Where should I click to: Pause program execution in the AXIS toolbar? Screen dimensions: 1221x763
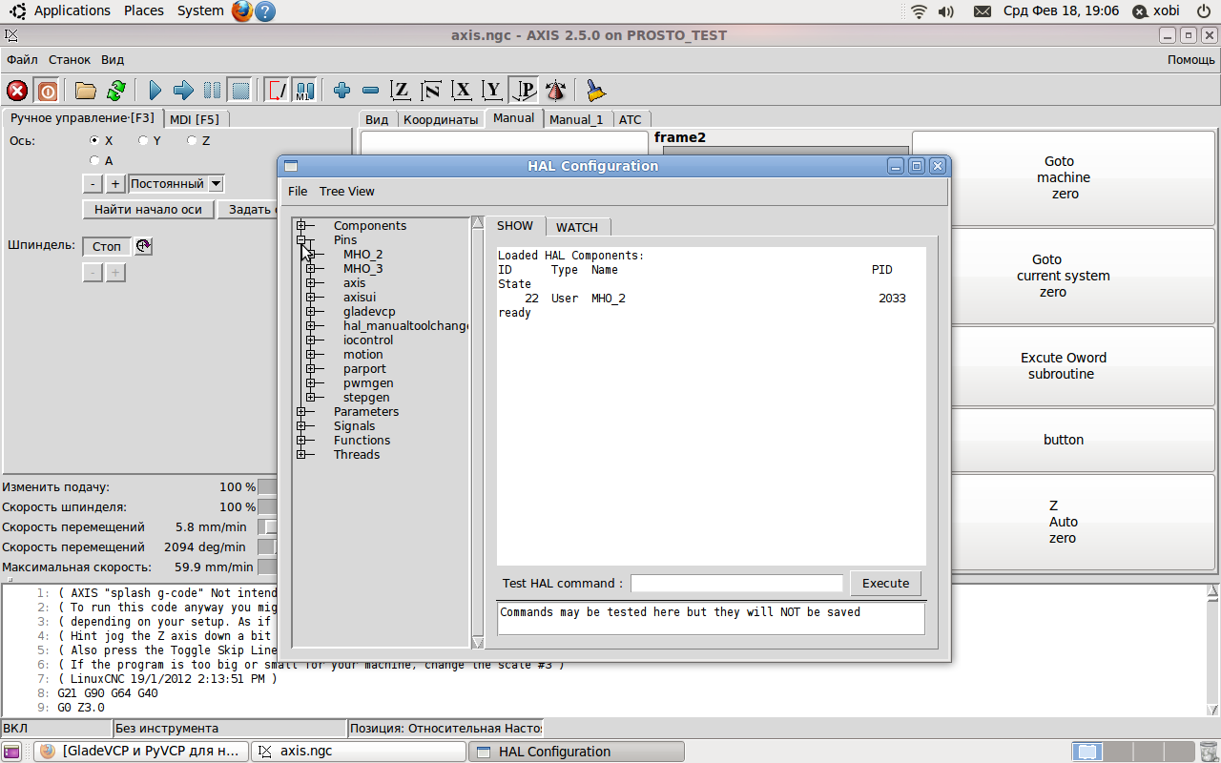(x=212, y=91)
